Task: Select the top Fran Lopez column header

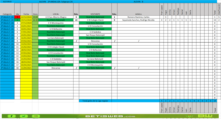Action: pyautogui.click(x=162, y=10)
